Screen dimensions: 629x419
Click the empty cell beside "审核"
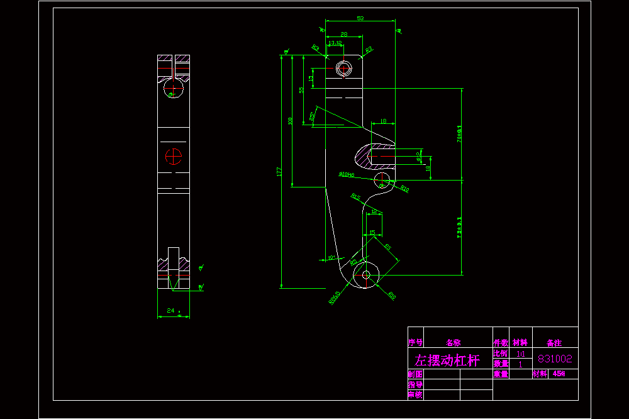pyautogui.click(x=442, y=395)
